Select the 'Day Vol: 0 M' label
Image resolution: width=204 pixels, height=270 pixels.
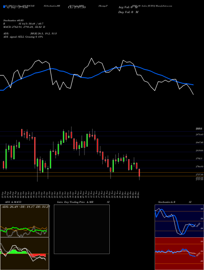point(128,12)
